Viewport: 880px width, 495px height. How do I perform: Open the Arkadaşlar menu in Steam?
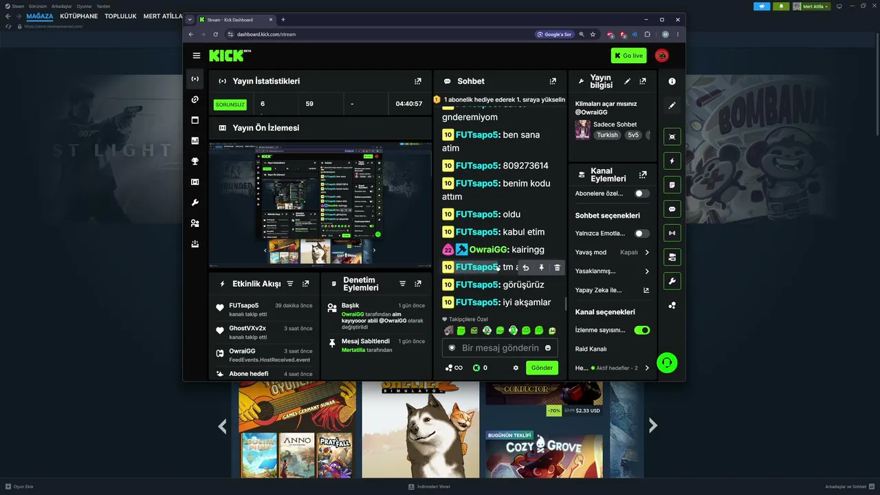(62, 6)
